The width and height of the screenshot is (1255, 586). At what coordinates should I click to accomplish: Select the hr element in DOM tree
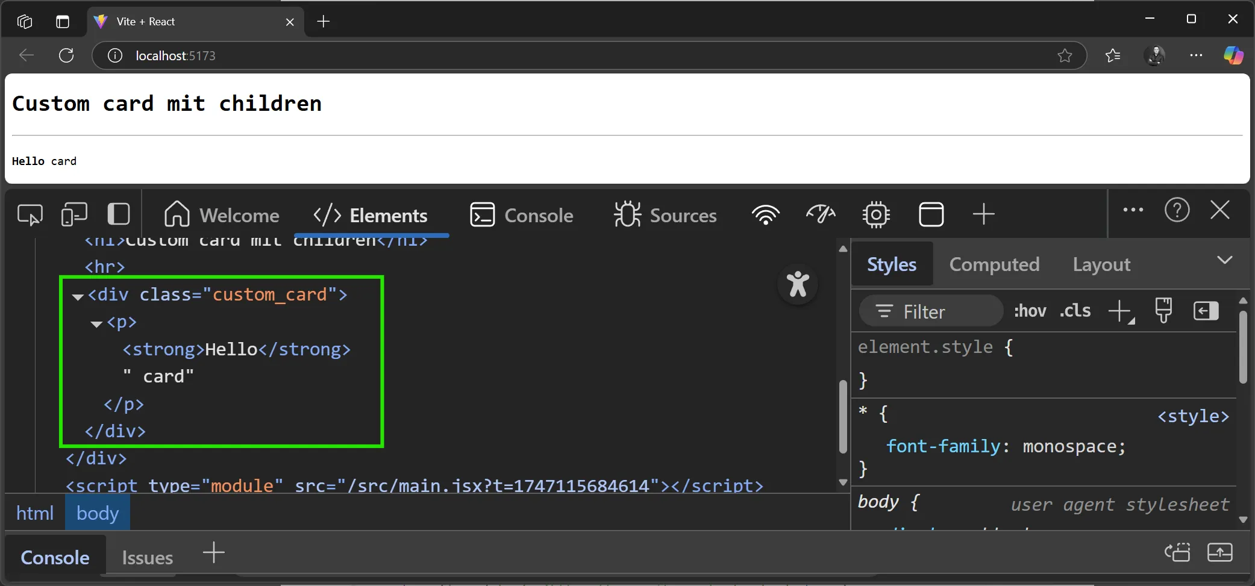point(105,267)
